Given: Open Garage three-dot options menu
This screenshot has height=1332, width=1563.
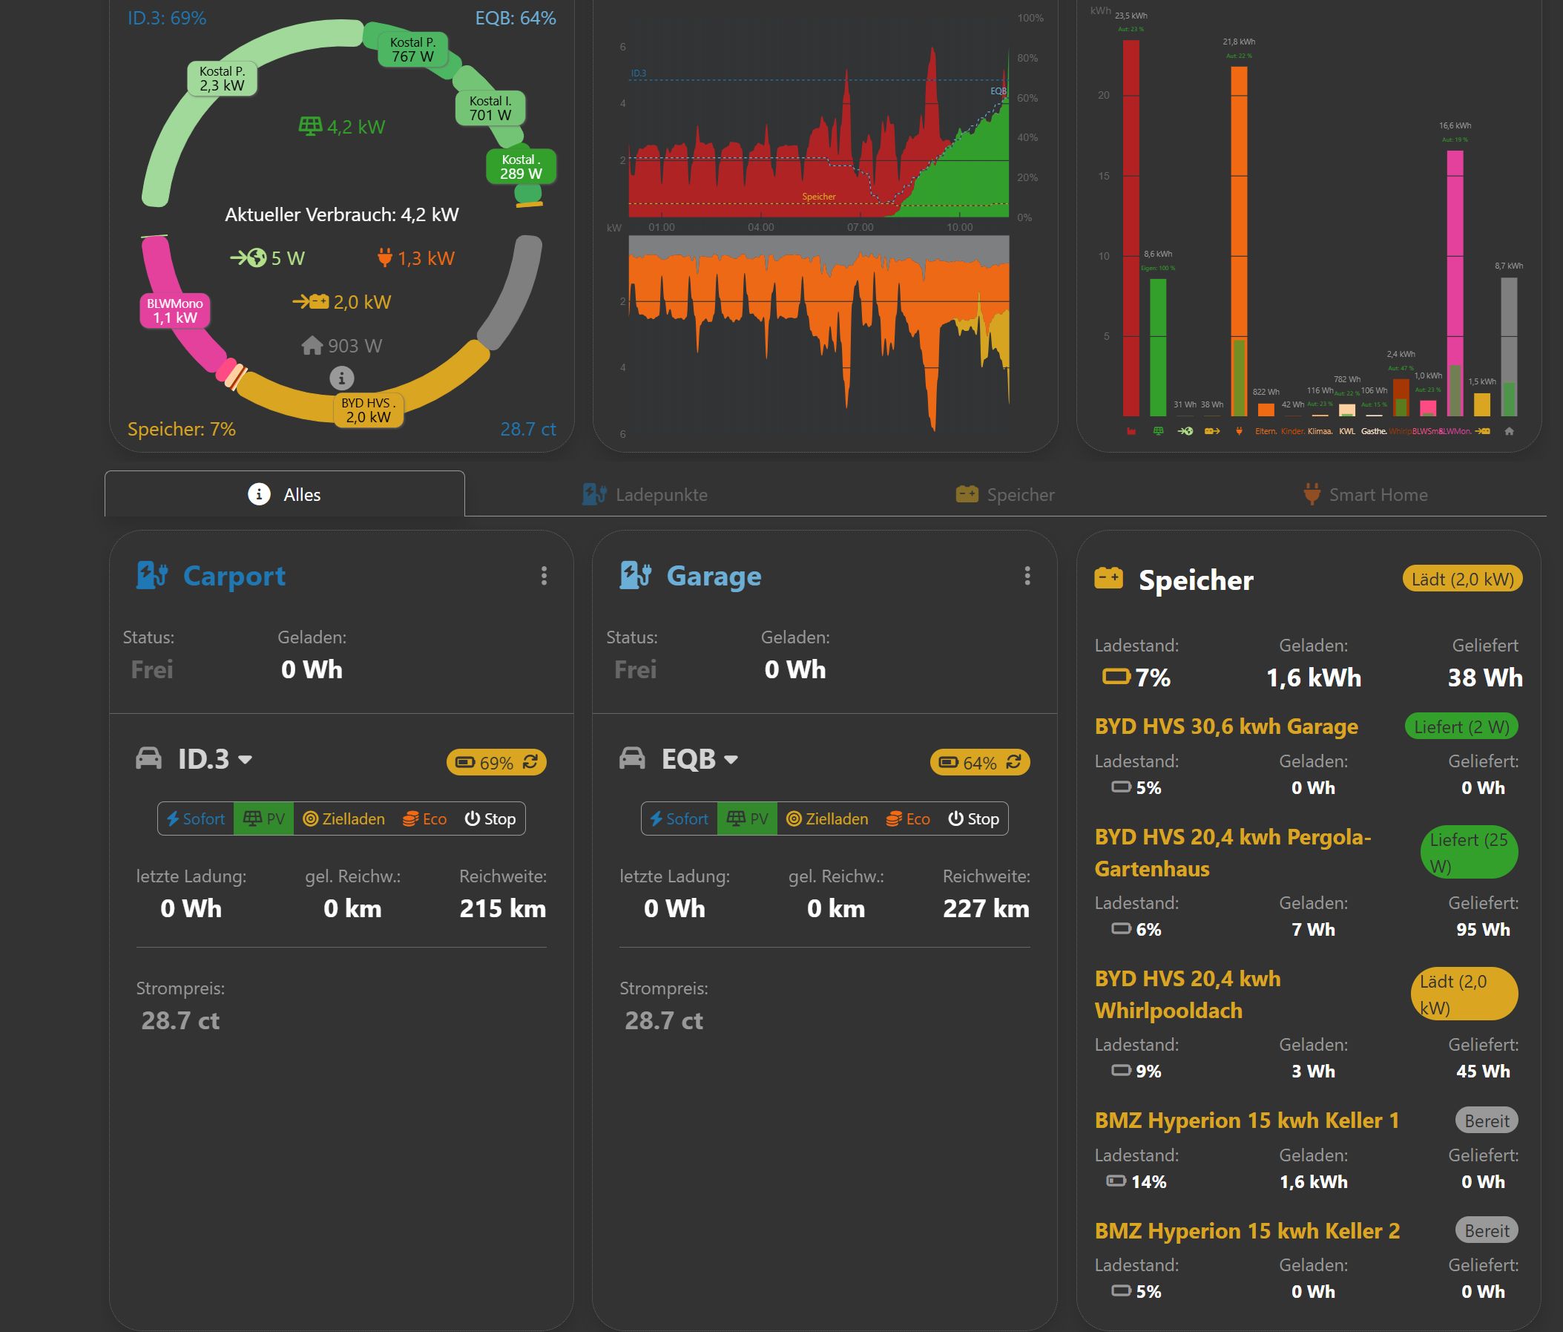Looking at the screenshot, I should [1027, 576].
